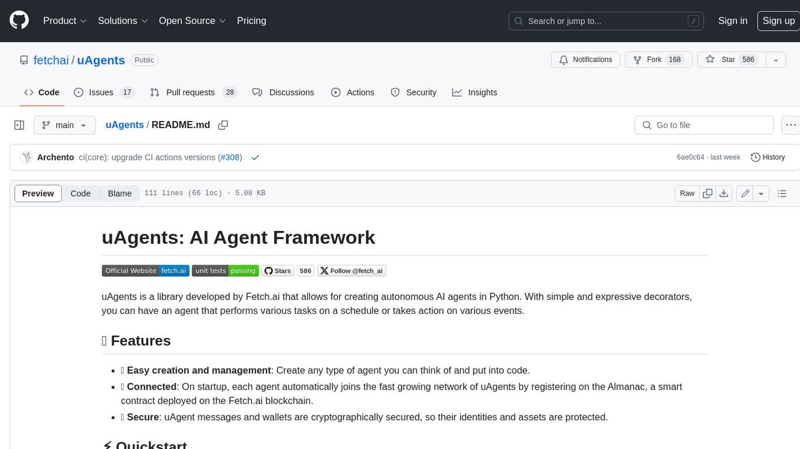Click the Follow @fetch_ai badge

coord(352,271)
